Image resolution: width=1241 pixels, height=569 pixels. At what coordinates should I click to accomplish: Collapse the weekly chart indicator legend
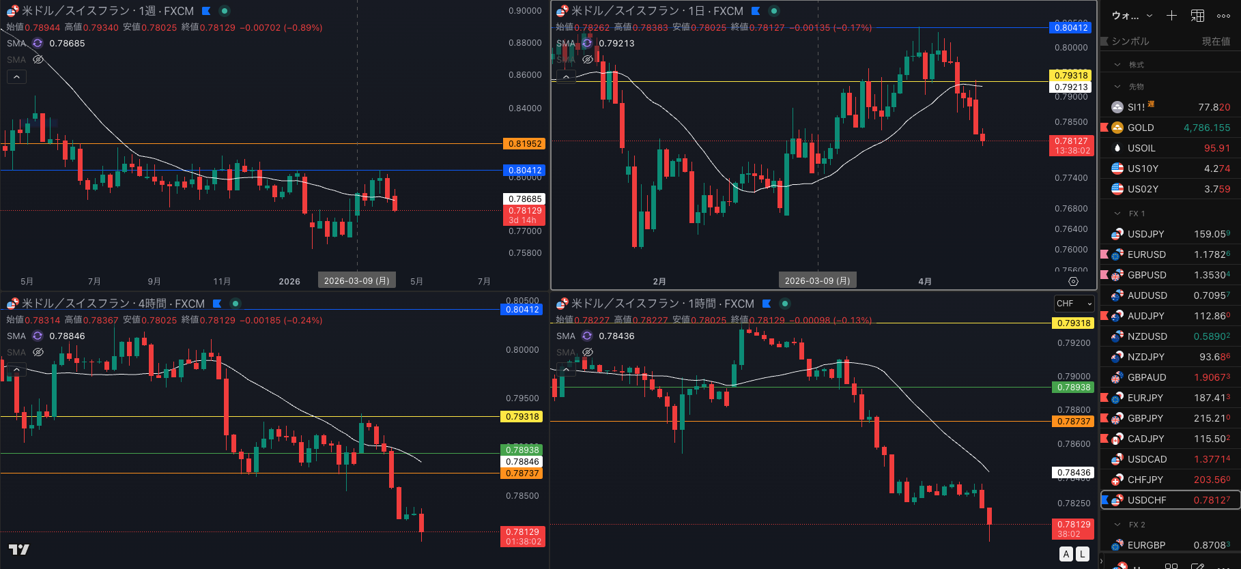tap(16, 77)
